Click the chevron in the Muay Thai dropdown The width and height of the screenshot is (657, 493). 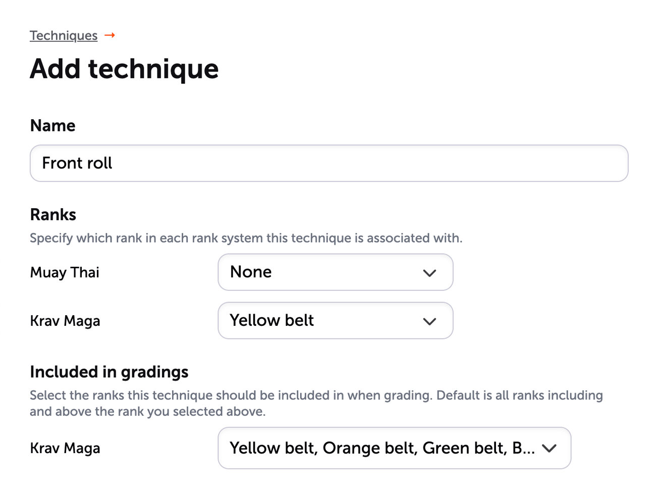tap(429, 273)
